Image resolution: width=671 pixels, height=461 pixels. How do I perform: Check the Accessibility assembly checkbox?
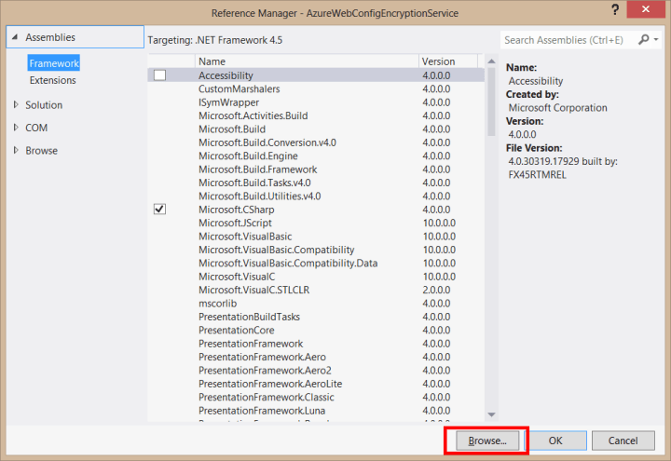pyautogui.click(x=159, y=75)
